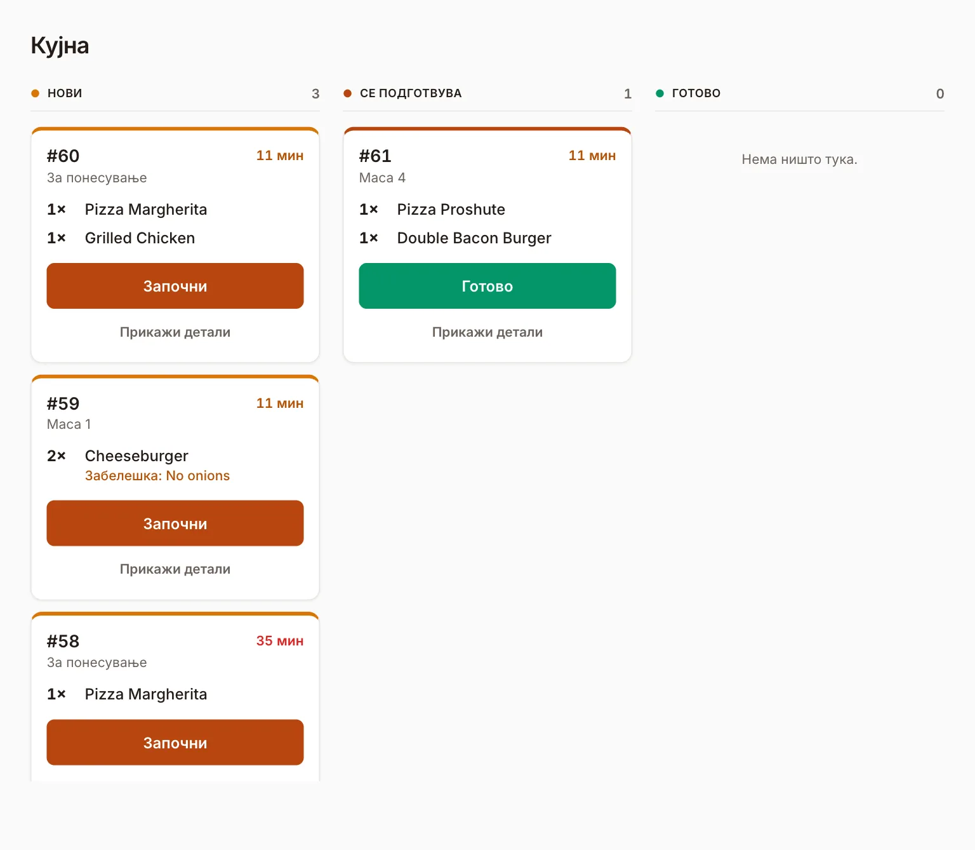Select Pizza Margherita item in order #58
The image size is (975, 850).
click(x=146, y=694)
